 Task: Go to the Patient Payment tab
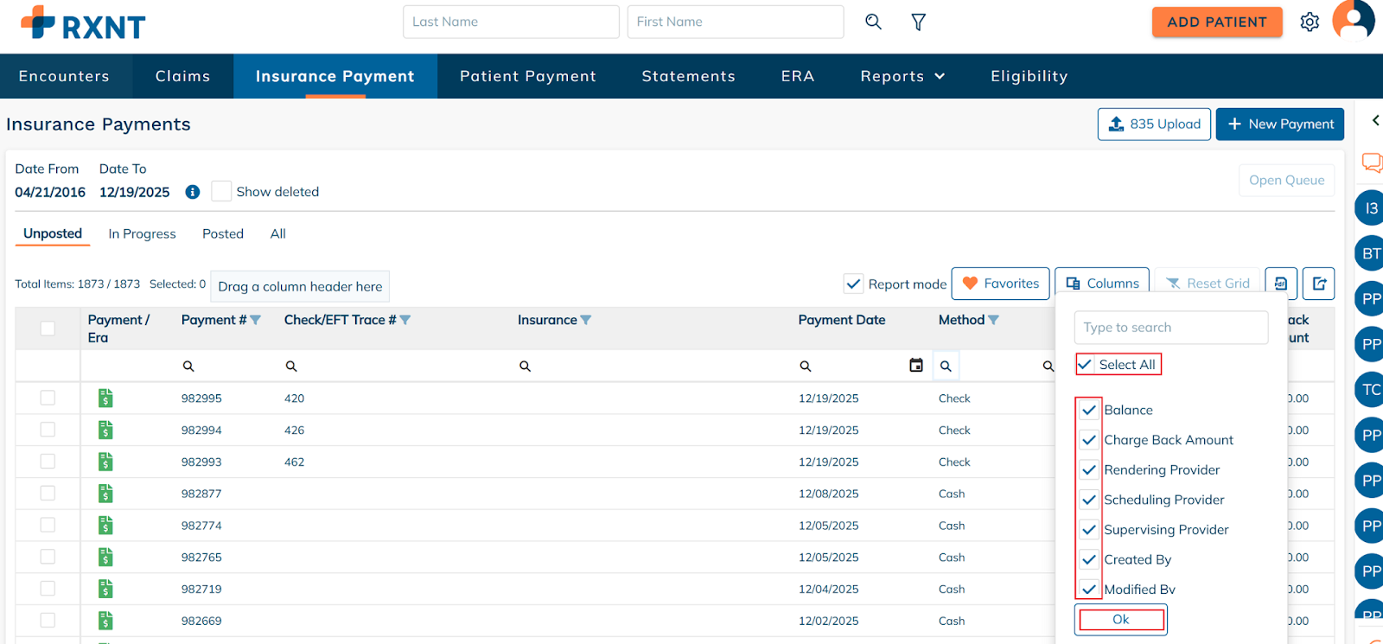click(x=527, y=76)
